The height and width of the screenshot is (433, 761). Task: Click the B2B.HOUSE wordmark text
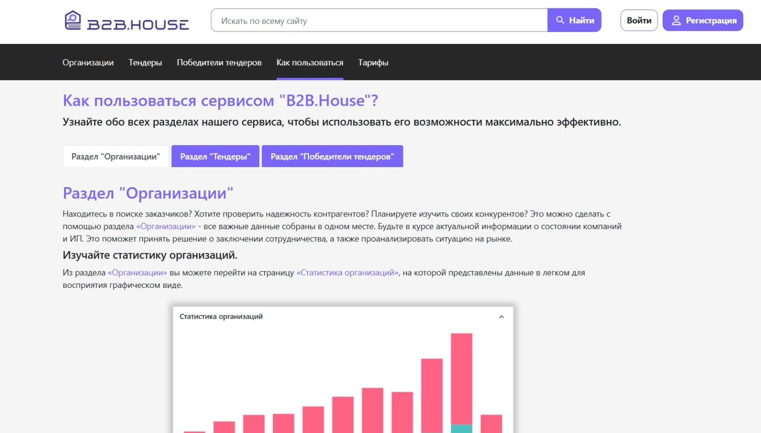(x=138, y=24)
